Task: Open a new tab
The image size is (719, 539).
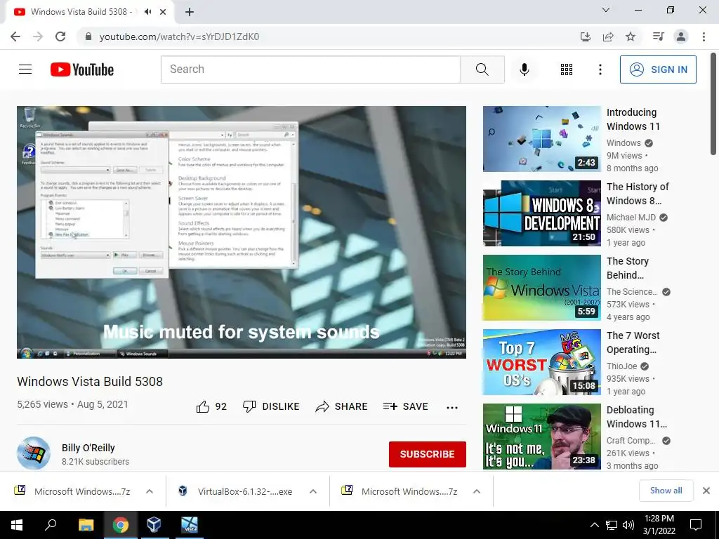Action: coord(190,12)
